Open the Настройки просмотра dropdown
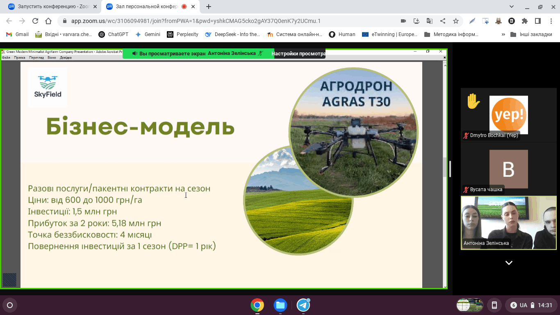The image size is (560, 315). (300, 53)
